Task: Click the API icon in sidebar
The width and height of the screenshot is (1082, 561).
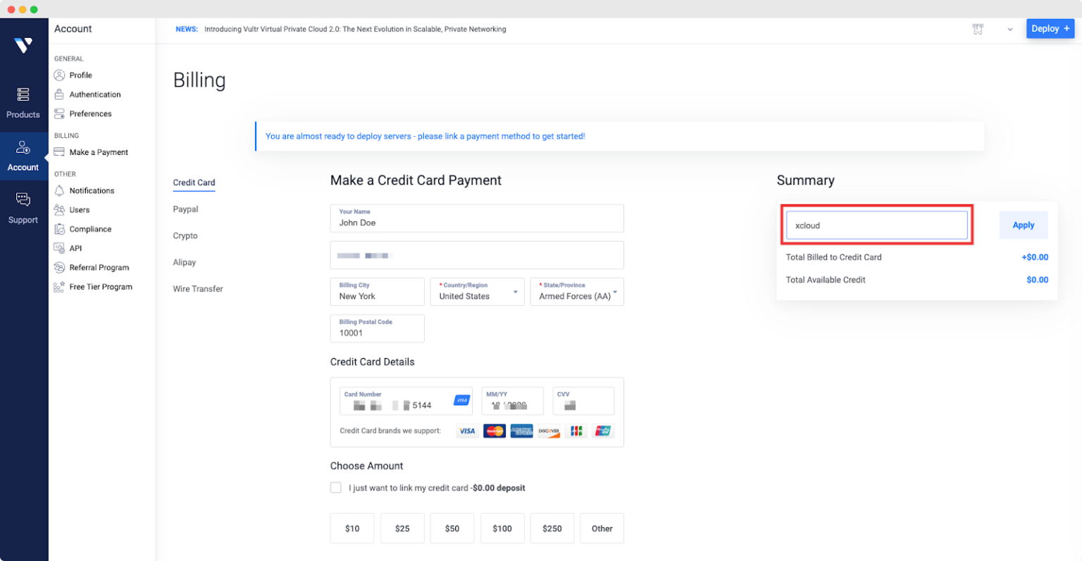Action: (60, 248)
